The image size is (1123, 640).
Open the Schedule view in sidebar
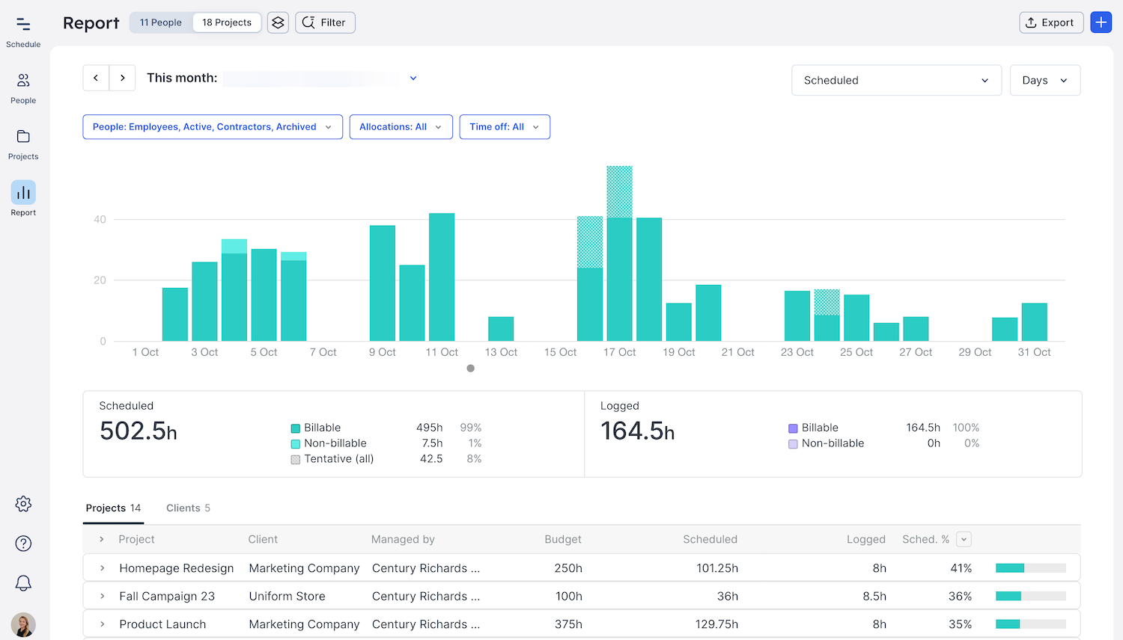tap(23, 32)
